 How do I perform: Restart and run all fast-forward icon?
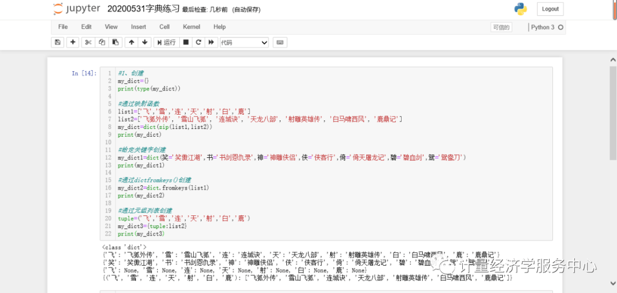211,42
